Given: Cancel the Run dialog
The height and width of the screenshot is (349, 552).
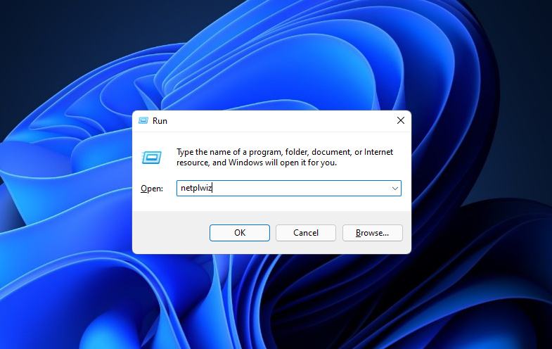Looking at the screenshot, I should pyautogui.click(x=306, y=233).
